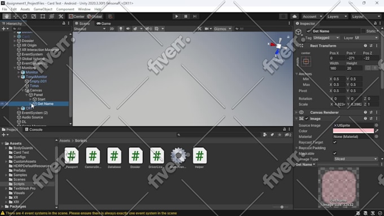Screen dimensions: 384x216
Task: Select the gear GameManager script asset
Action: pyautogui.click(x=178, y=158)
